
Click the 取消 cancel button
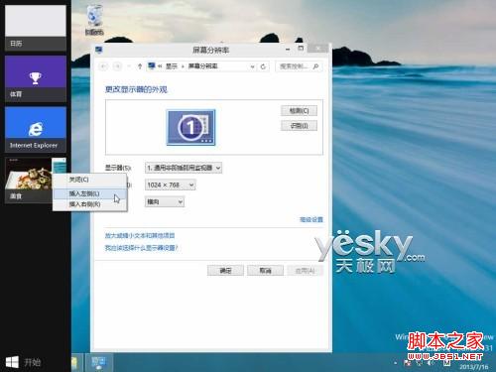pos(265,271)
